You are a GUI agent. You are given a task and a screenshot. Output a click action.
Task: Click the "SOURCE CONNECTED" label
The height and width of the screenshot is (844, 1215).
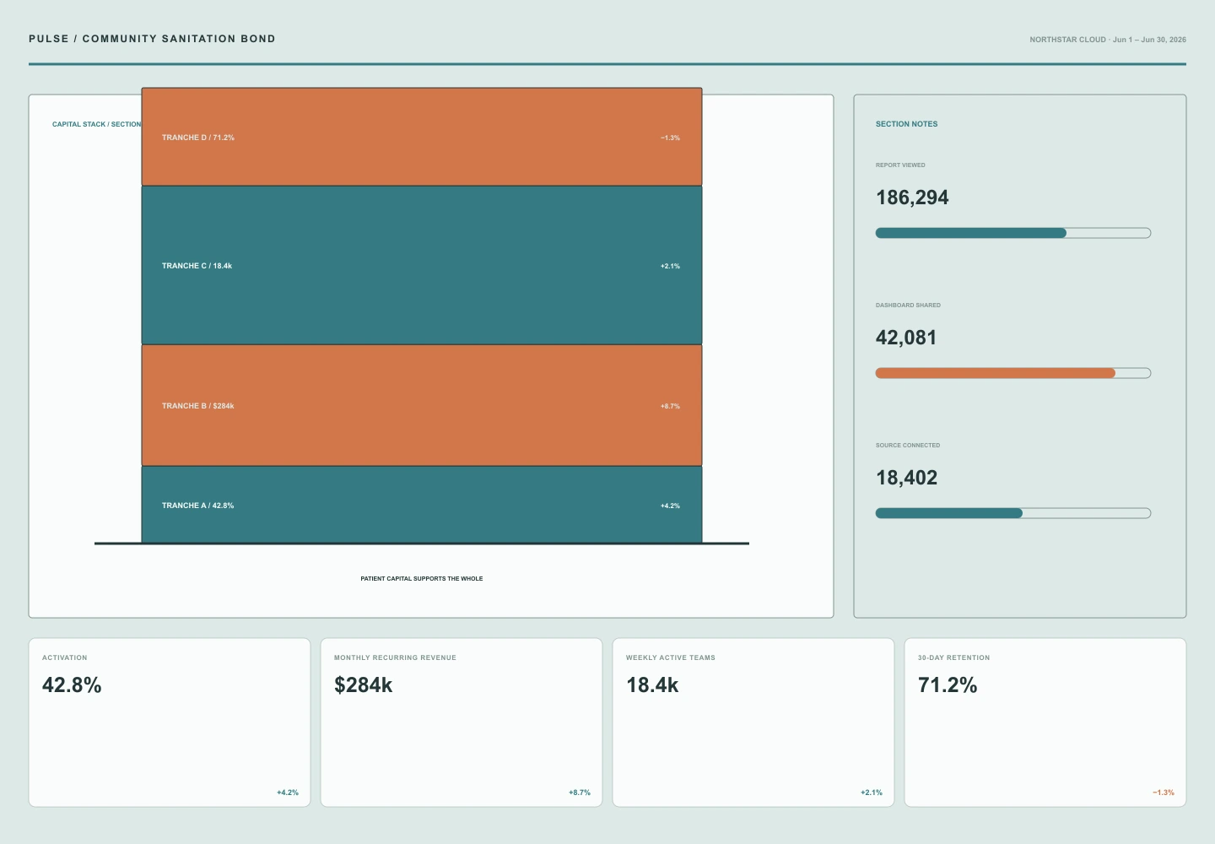pos(908,446)
